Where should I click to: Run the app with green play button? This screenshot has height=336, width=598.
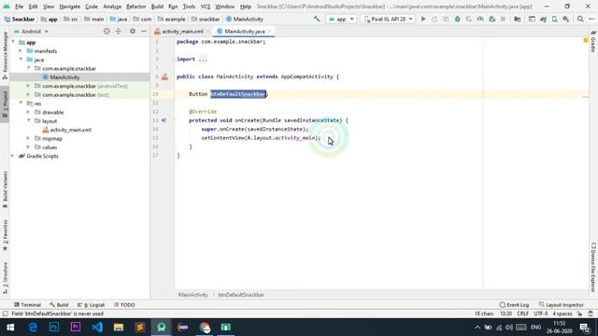click(423, 19)
